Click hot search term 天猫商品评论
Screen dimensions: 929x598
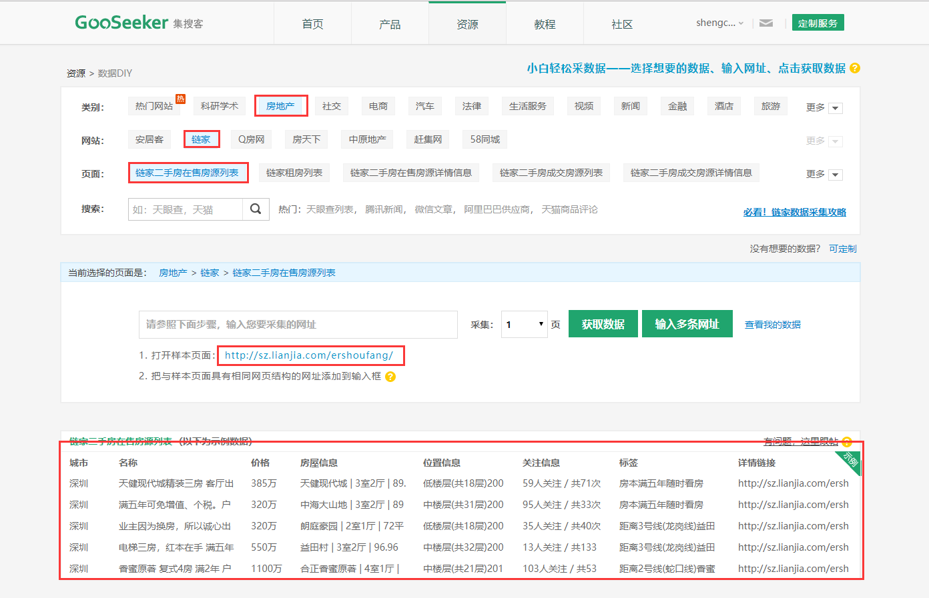pos(569,209)
